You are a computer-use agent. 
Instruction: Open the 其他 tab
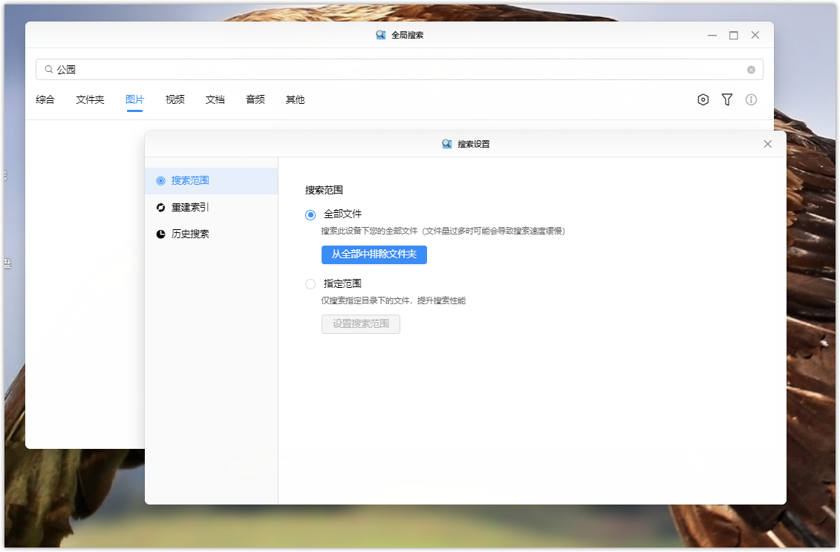click(295, 99)
